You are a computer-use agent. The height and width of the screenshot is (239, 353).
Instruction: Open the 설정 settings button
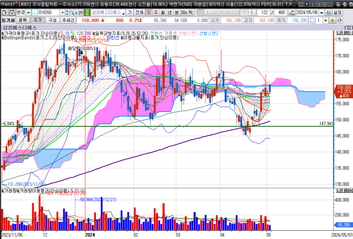click(337, 12)
